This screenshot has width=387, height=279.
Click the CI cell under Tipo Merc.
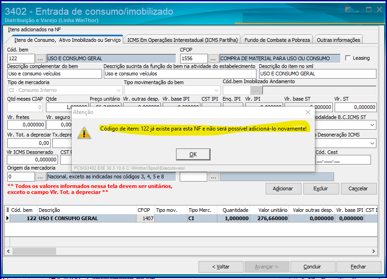click(202, 218)
